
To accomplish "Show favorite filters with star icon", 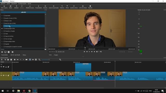I will point(2,52).
